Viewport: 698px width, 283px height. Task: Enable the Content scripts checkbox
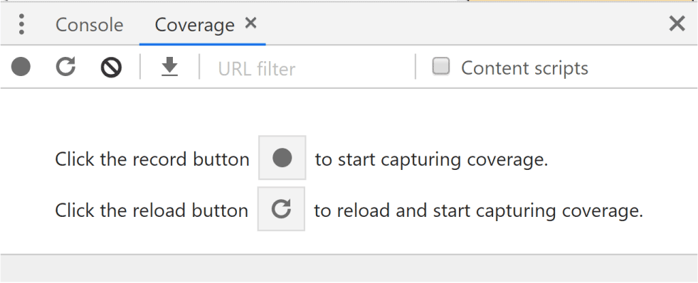click(x=441, y=67)
